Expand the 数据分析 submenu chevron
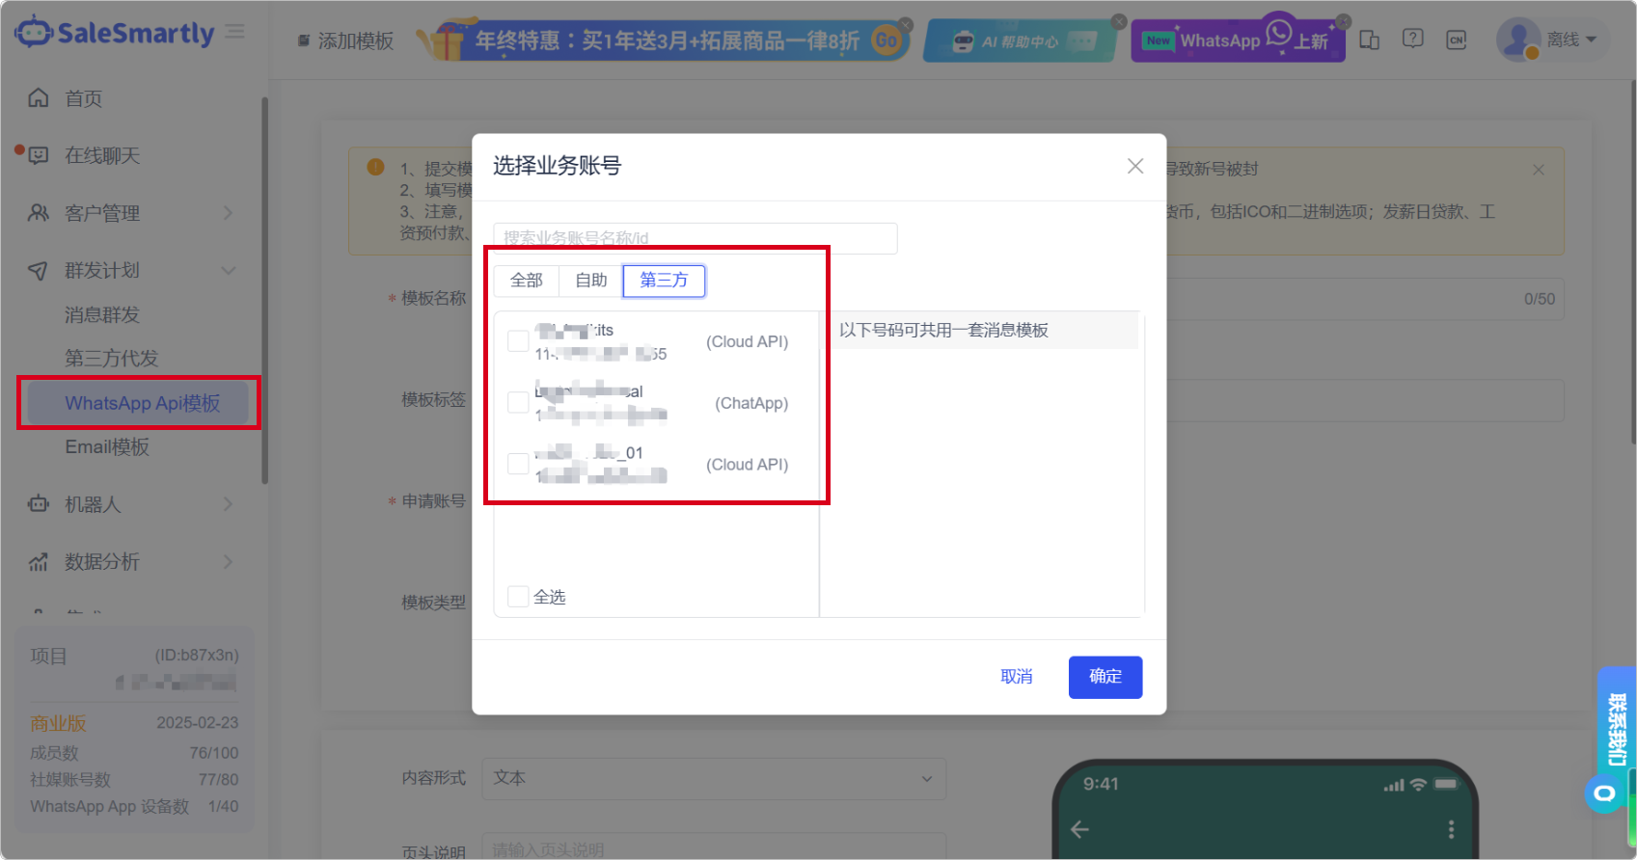This screenshot has height=860, width=1637. [x=229, y=561]
